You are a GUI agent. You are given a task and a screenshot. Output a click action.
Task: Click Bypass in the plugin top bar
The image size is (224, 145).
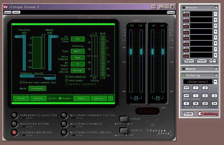[7, 12]
